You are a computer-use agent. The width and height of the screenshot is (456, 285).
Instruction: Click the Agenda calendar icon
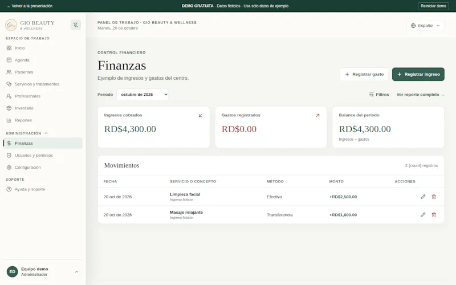pos(9,60)
